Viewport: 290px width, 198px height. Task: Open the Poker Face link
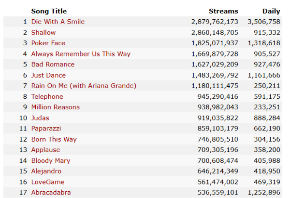[48, 43]
